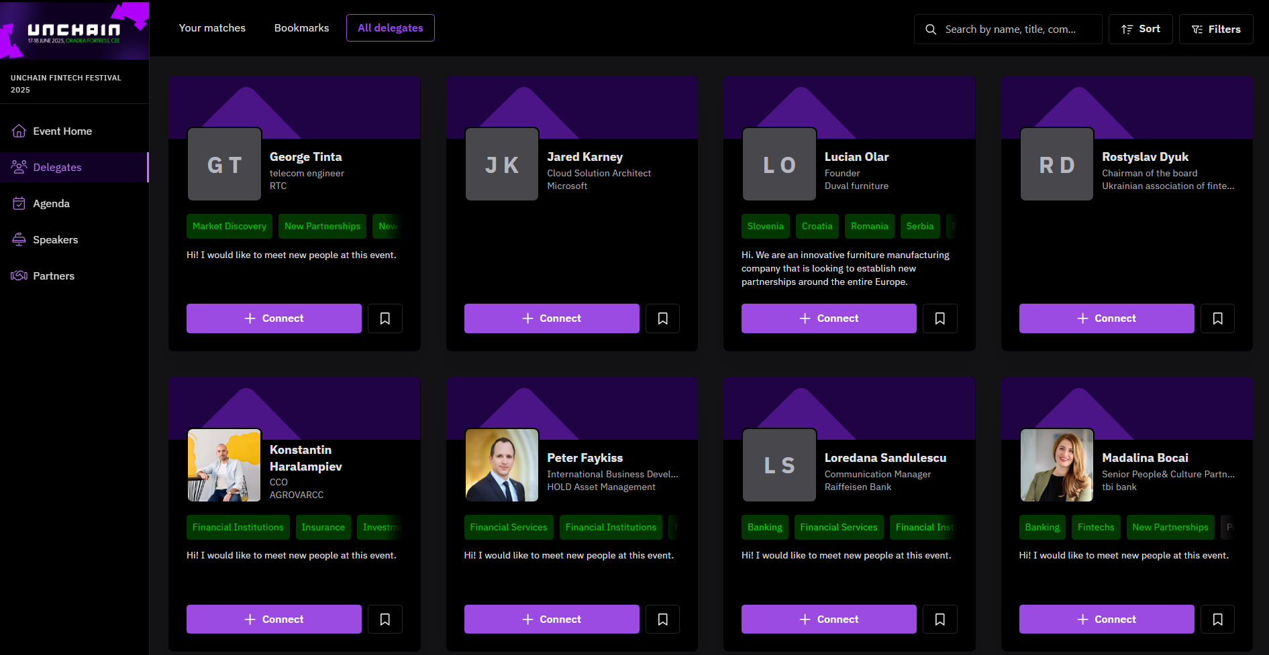Open the Agenda page
Viewport: 1269px width, 655px height.
[x=51, y=203]
